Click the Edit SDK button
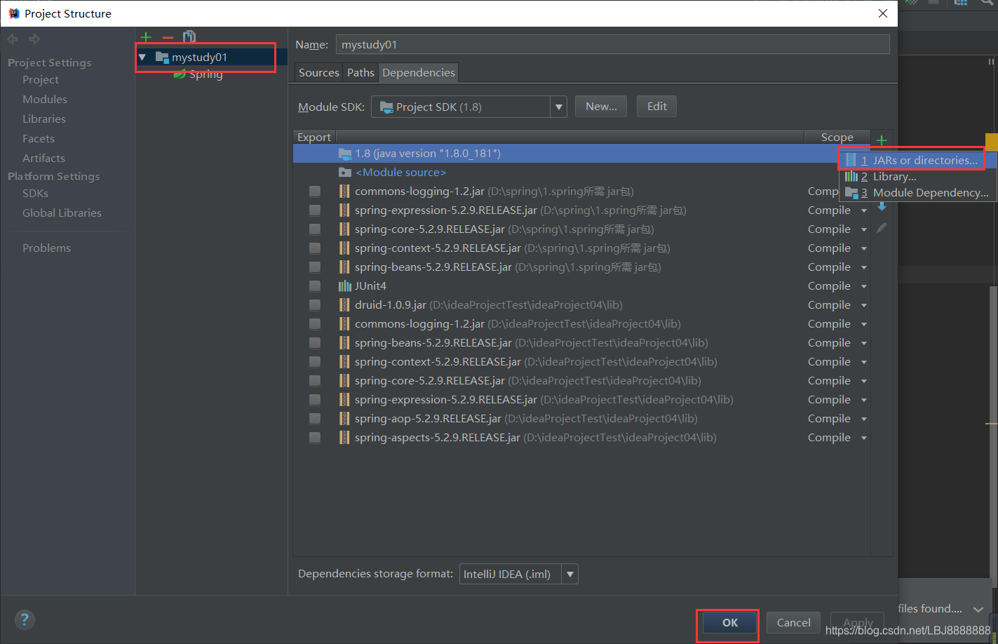 [x=657, y=107]
